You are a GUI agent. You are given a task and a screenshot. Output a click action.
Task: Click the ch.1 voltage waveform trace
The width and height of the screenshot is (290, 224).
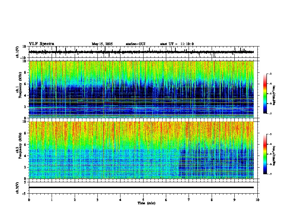click(x=141, y=52)
